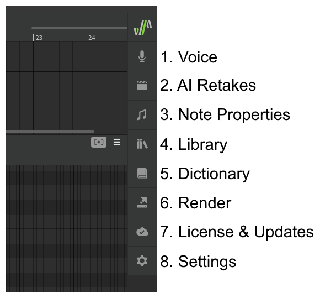Click the striped piano roll grid
The image size is (320, 298).
tap(67, 229)
